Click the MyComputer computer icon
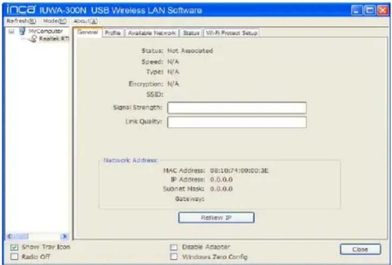Image resolution: width=392 pixels, height=265 pixels. tap(23, 31)
